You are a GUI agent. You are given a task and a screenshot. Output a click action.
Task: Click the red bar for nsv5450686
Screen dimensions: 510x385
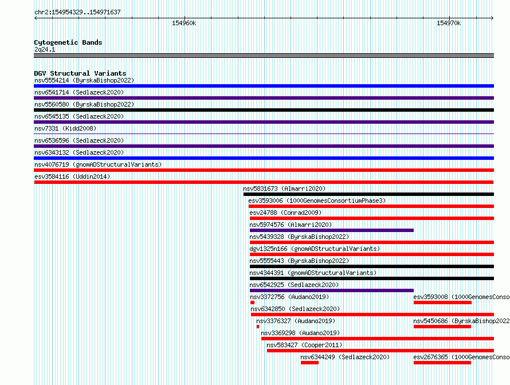(x=442, y=327)
